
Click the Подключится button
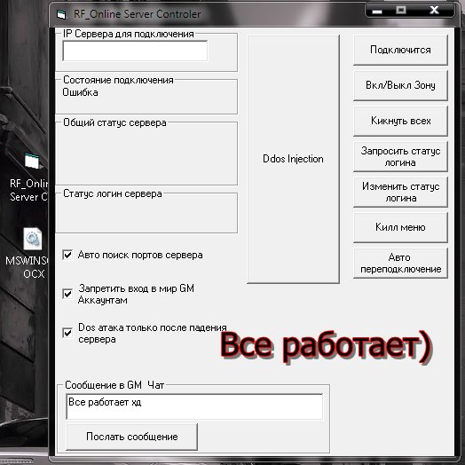pos(400,50)
